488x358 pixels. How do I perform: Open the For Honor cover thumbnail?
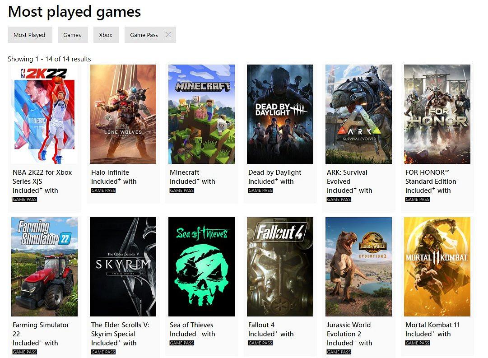coord(437,114)
